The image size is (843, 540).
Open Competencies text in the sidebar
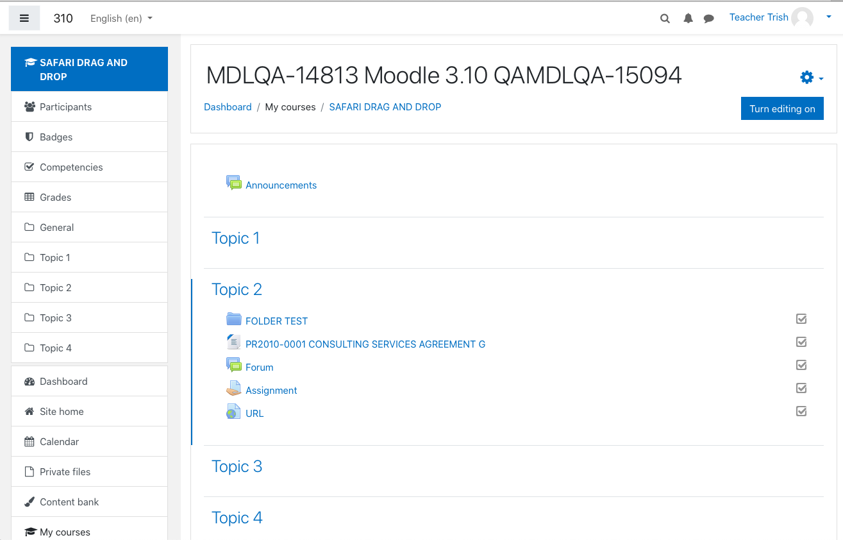[71, 167]
